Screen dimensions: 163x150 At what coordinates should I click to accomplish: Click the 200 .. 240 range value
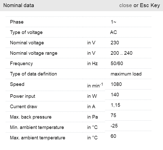coord(122,53)
